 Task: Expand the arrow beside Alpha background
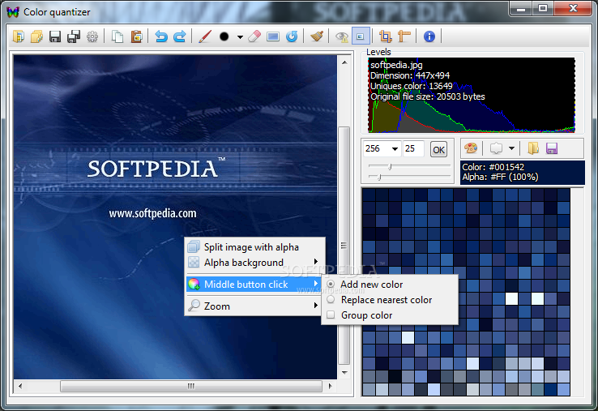[x=316, y=262]
